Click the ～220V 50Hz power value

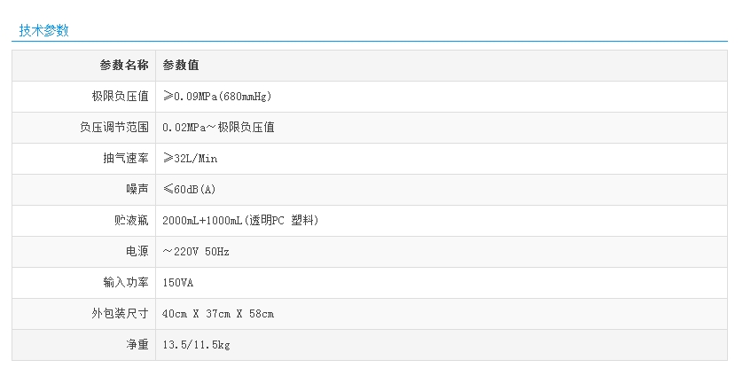click(x=196, y=251)
